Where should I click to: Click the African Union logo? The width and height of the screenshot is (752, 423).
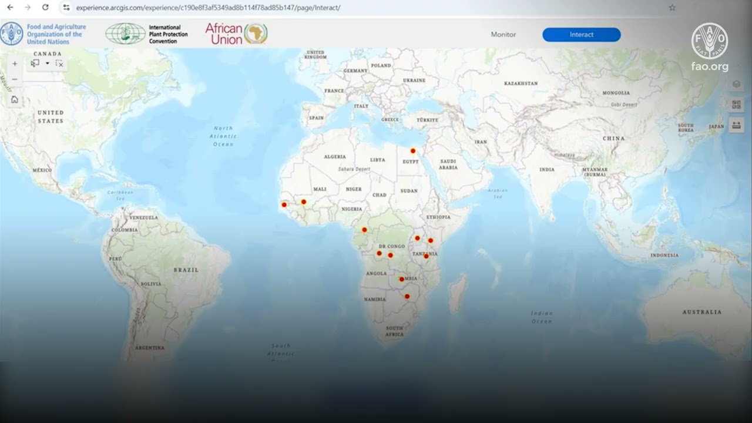[236, 34]
